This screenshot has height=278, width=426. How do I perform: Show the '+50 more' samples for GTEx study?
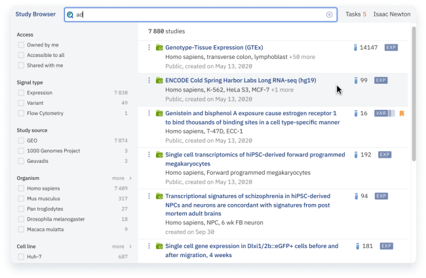click(302, 57)
